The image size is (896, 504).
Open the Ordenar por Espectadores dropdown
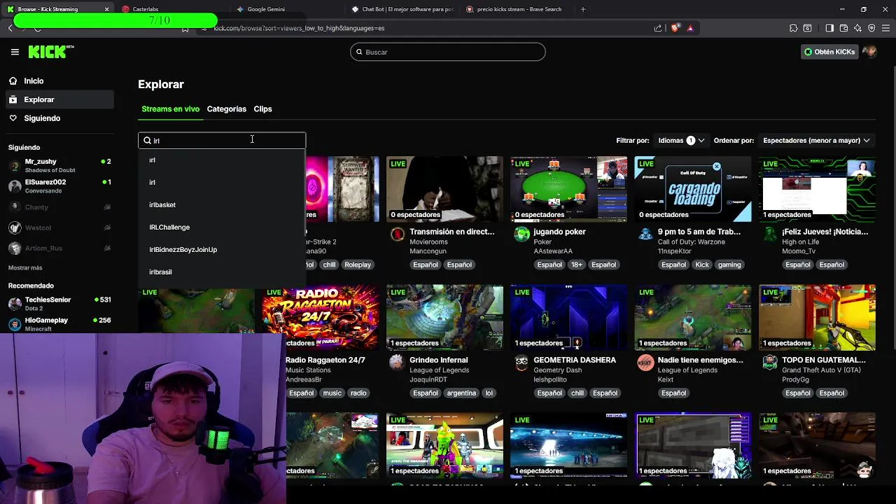tap(816, 141)
